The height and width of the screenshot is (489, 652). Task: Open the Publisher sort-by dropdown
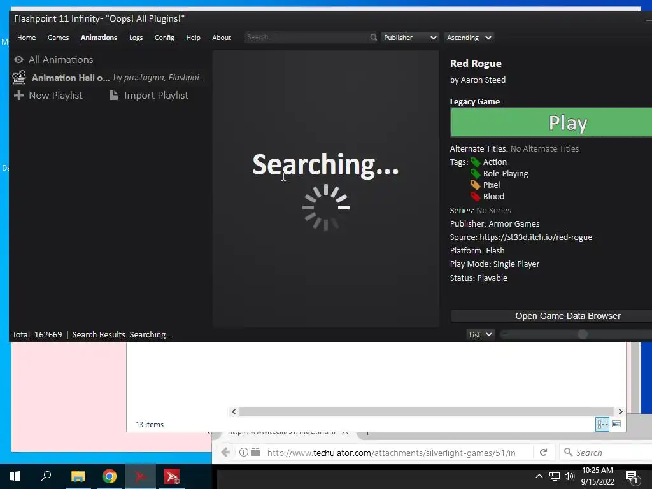(x=409, y=38)
